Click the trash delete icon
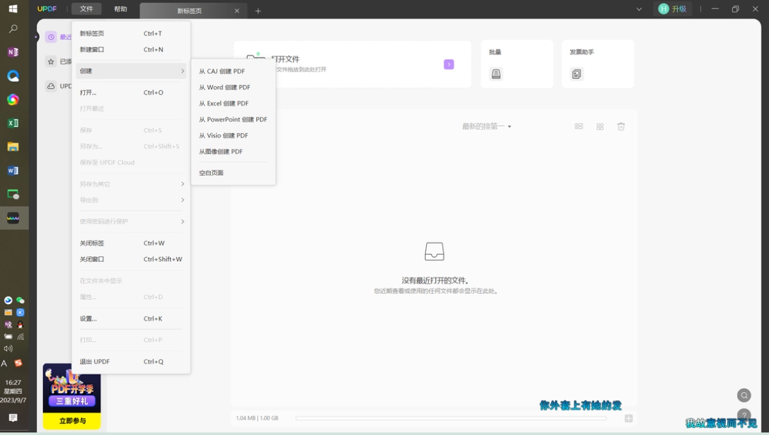This screenshot has height=435, width=769. tap(621, 127)
